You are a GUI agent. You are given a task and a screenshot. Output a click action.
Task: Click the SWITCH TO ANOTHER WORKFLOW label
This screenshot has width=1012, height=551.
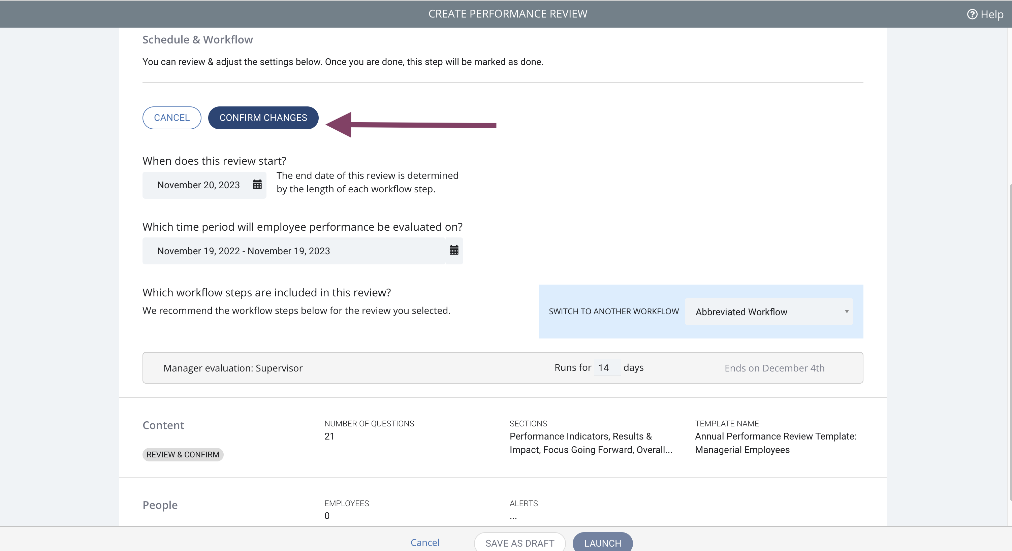pyautogui.click(x=614, y=312)
